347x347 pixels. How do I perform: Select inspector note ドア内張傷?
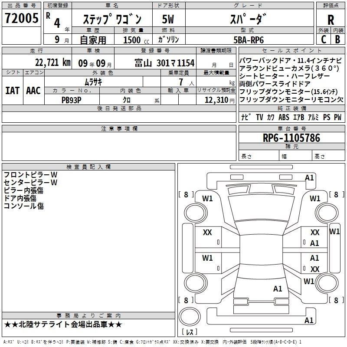(20, 198)
